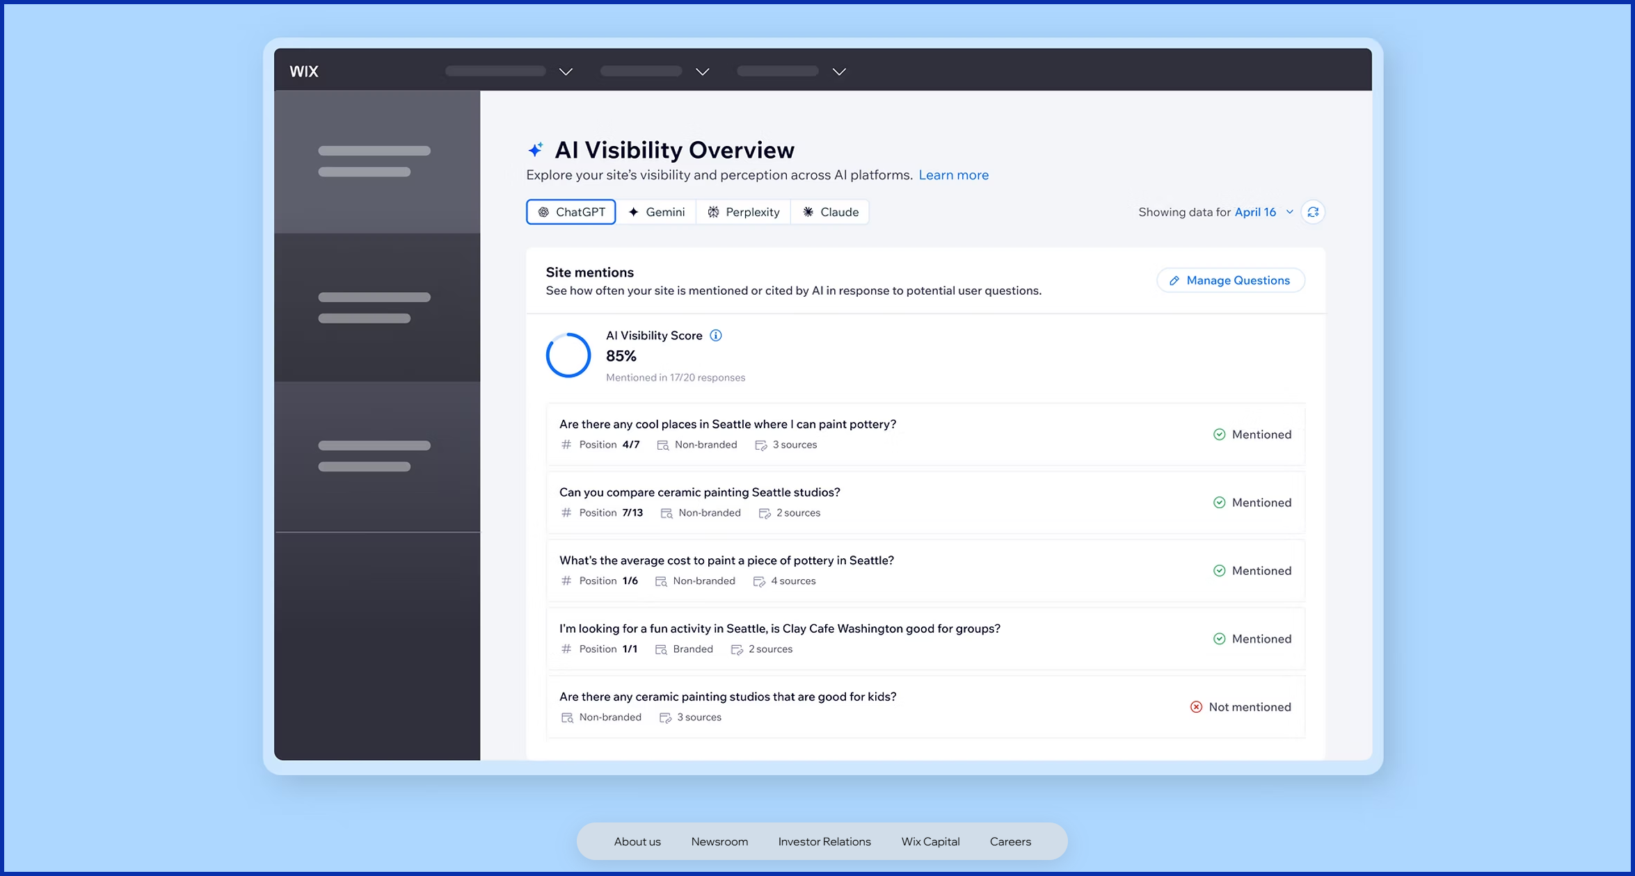This screenshot has height=876, width=1635.
Task: Click the hash position icon for Position 7/13
Action: (566, 513)
